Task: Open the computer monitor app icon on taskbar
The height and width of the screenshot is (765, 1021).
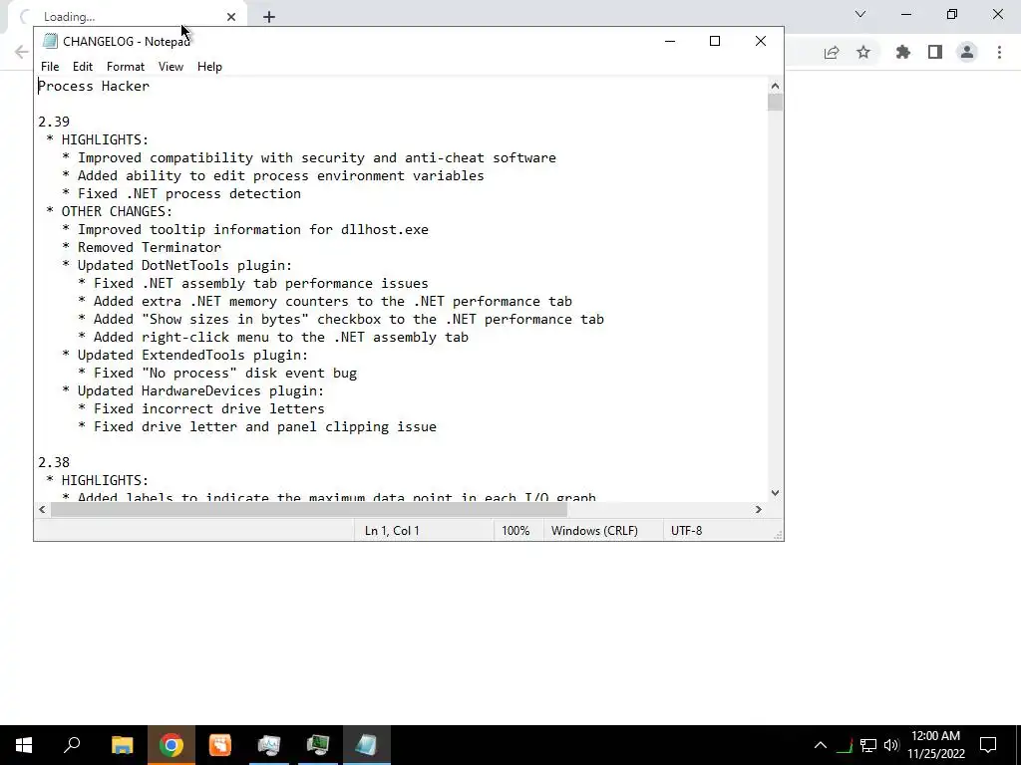Action: tap(269, 745)
